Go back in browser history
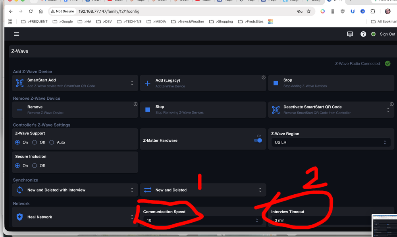This screenshot has height=237, width=397. coord(11,11)
